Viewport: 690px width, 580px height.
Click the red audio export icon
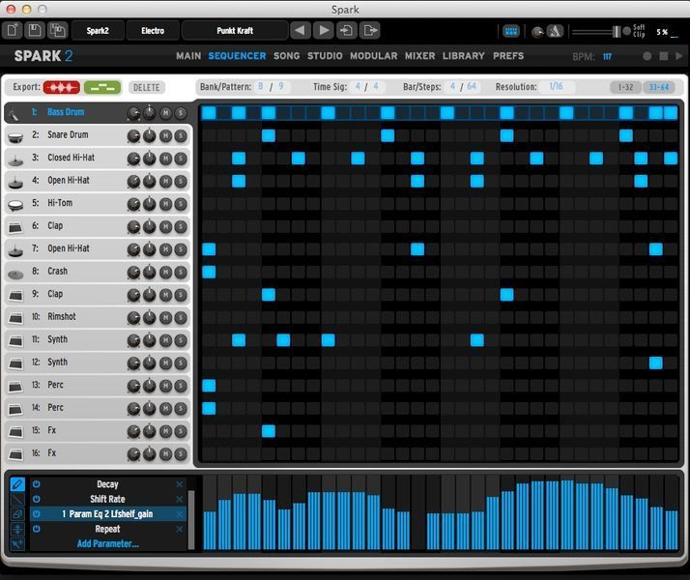(62, 87)
